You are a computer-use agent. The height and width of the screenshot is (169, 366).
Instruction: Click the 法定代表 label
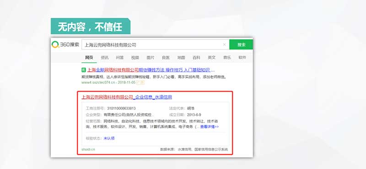[x=177, y=109]
